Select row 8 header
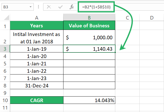The width and height of the screenshot is (164, 112). coord(5,85)
